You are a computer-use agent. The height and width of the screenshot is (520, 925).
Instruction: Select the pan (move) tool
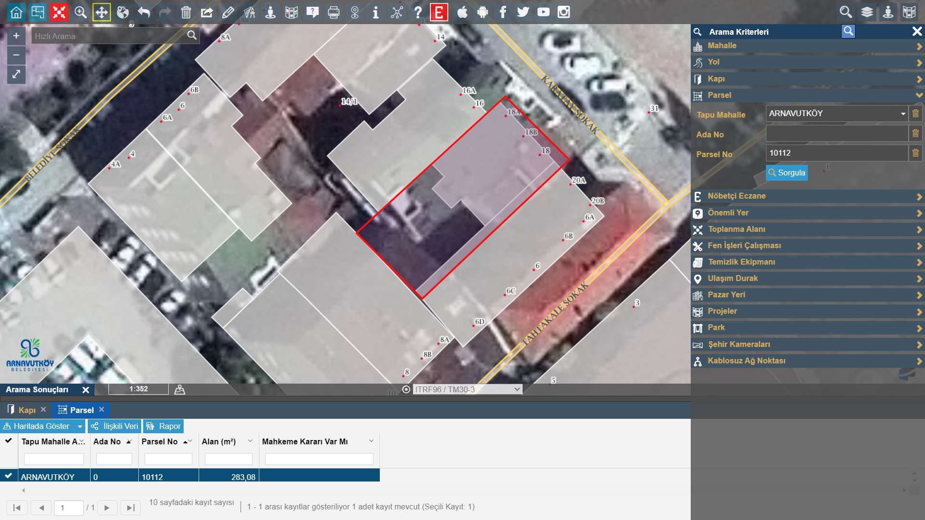(x=101, y=12)
